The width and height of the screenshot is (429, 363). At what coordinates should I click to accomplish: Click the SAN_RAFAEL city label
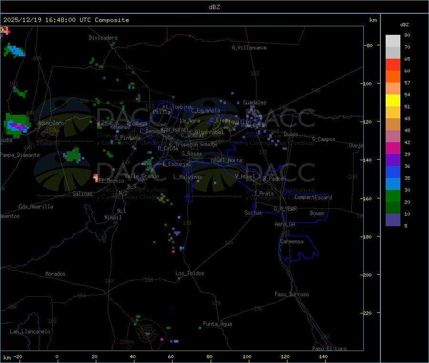pos(174,130)
